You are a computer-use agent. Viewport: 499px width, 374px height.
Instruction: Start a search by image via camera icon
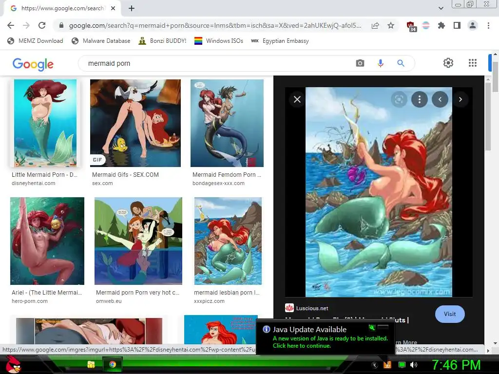(360, 63)
